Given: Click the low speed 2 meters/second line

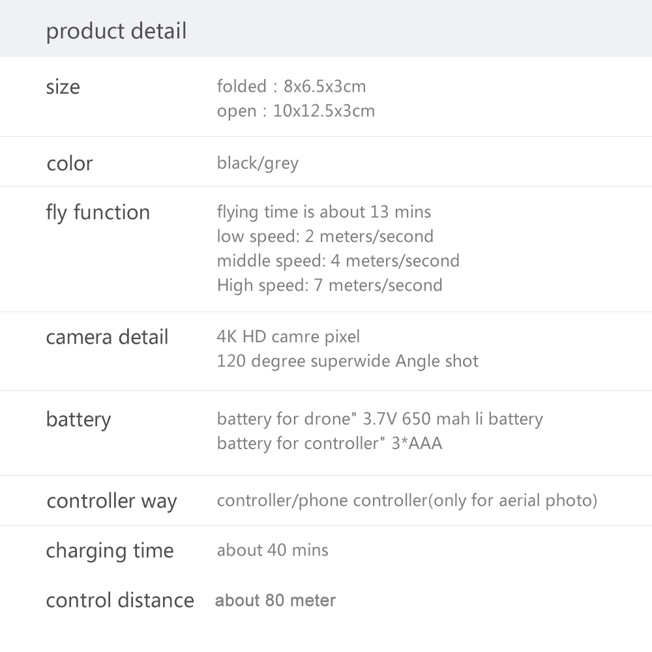Looking at the screenshot, I should pos(325,236).
